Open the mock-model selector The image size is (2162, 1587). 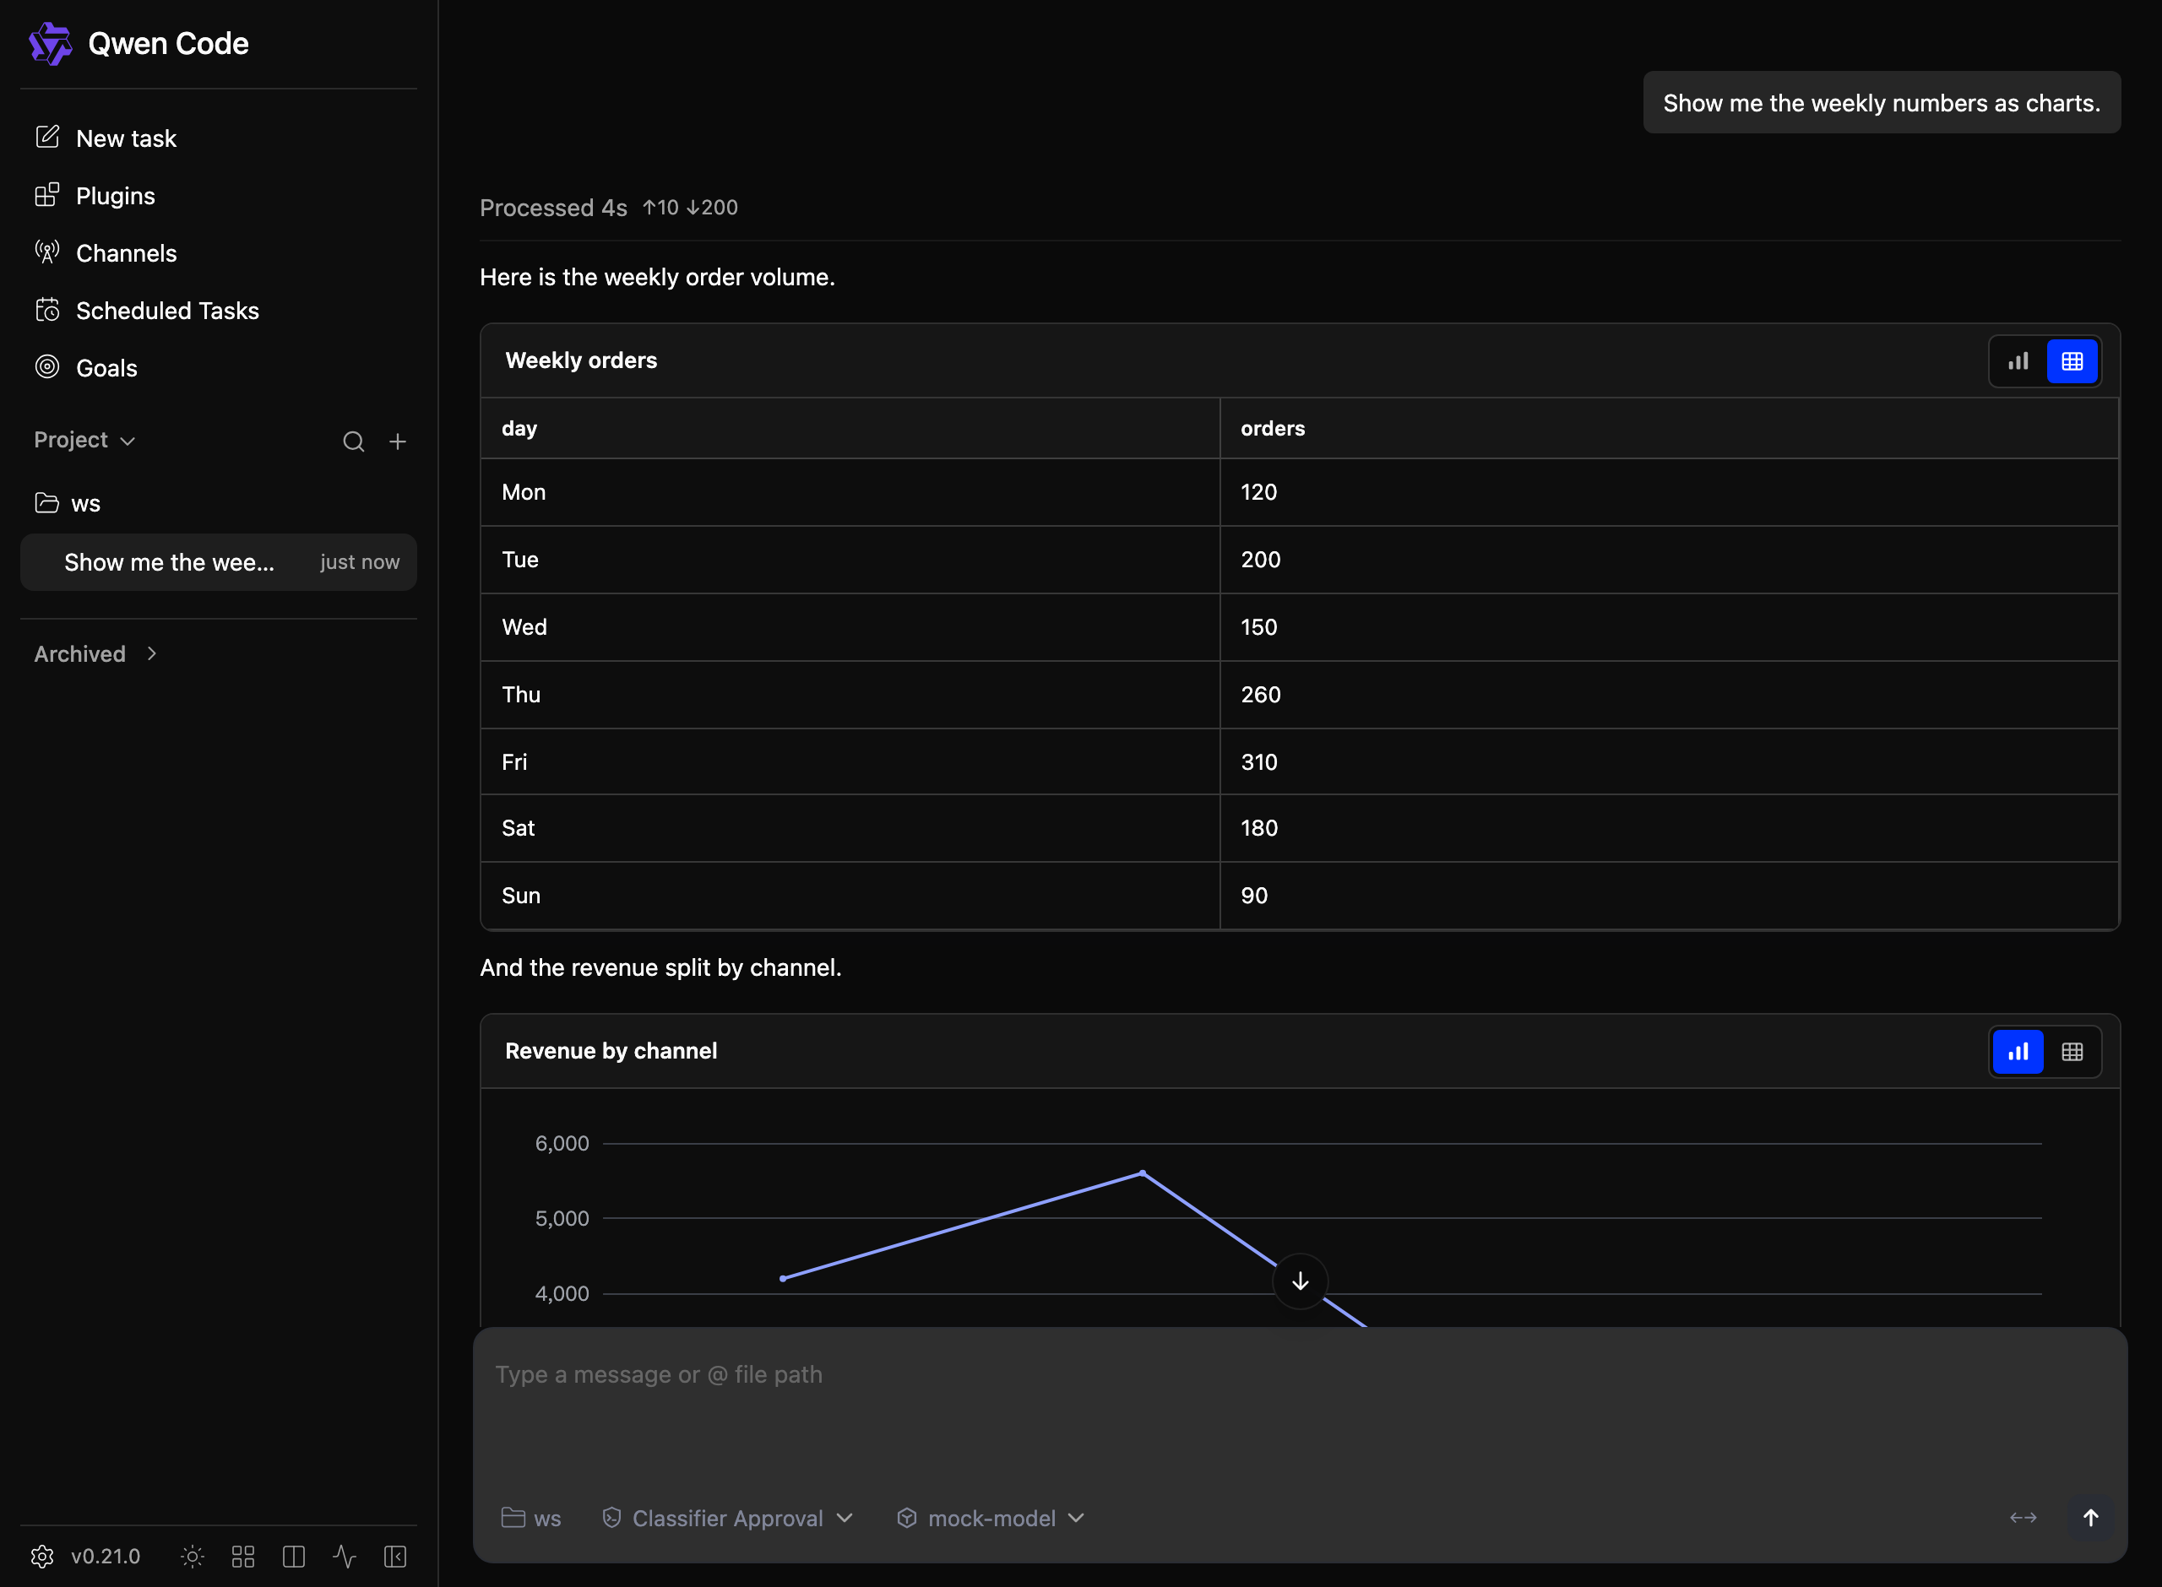pyautogui.click(x=991, y=1518)
